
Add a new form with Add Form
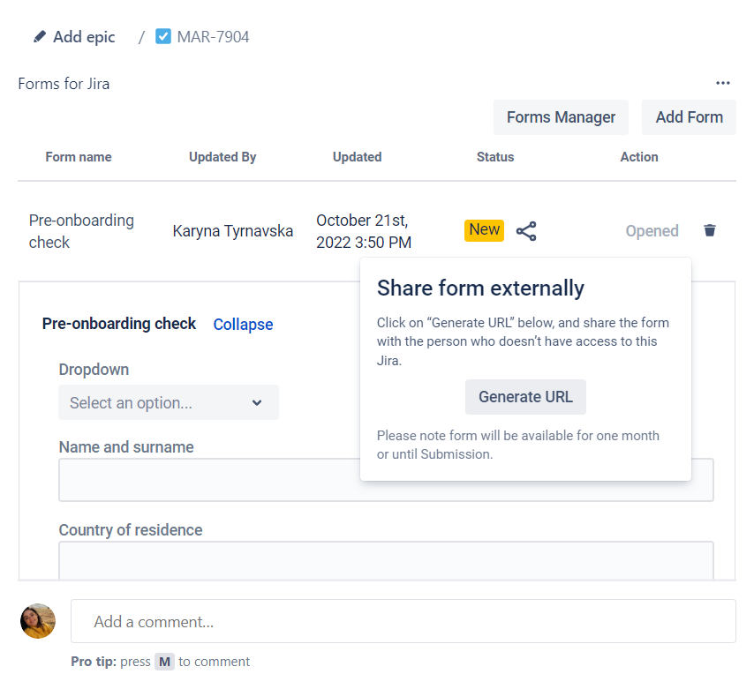tap(689, 116)
